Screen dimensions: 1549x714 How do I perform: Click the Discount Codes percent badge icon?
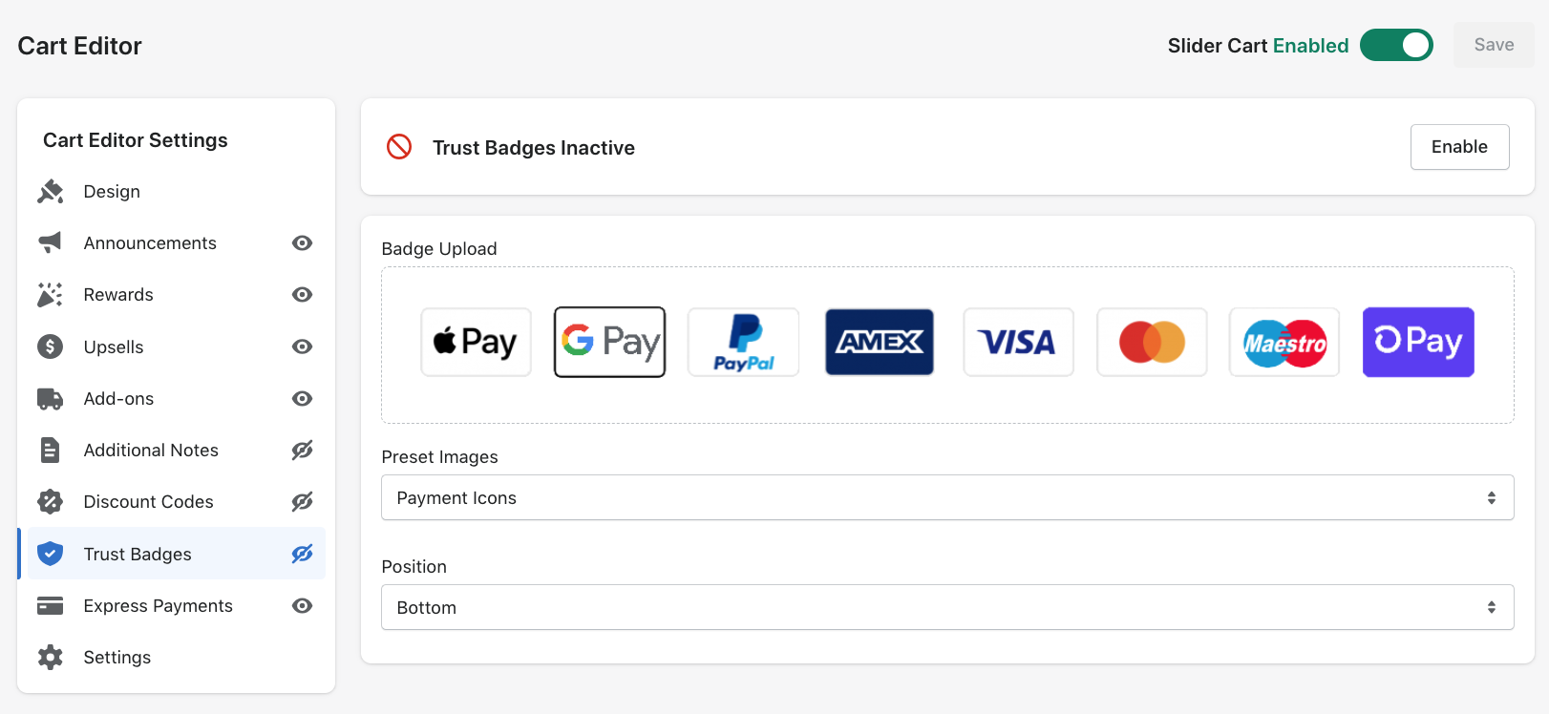point(51,502)
